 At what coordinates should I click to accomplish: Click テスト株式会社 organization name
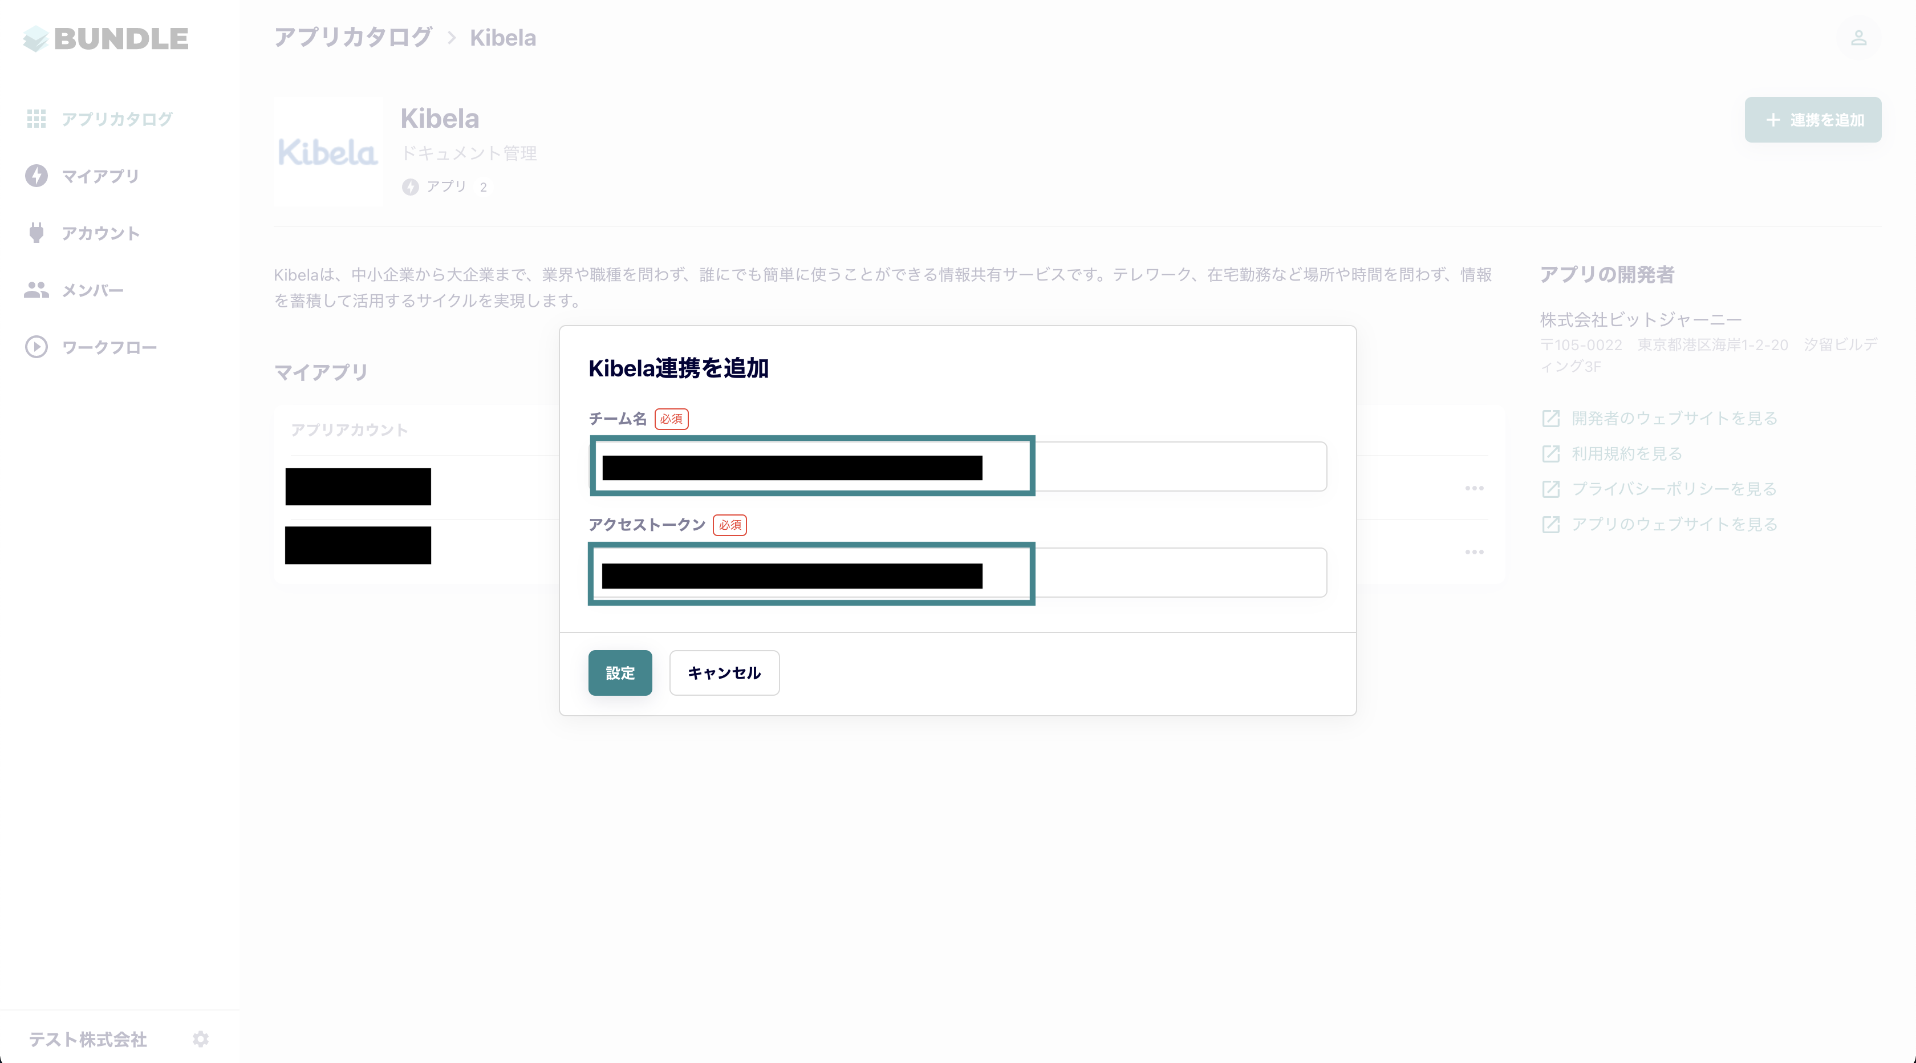click(88, 1039)
